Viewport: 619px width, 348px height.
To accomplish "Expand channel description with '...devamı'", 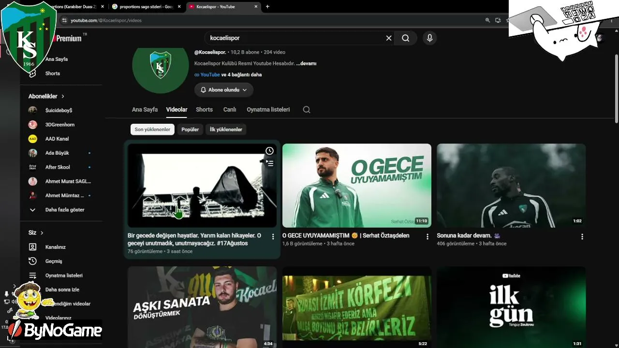I will [306, 63].
